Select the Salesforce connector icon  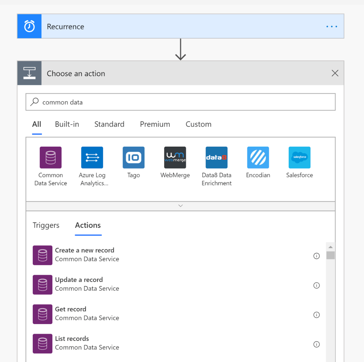tap(299, 157)
